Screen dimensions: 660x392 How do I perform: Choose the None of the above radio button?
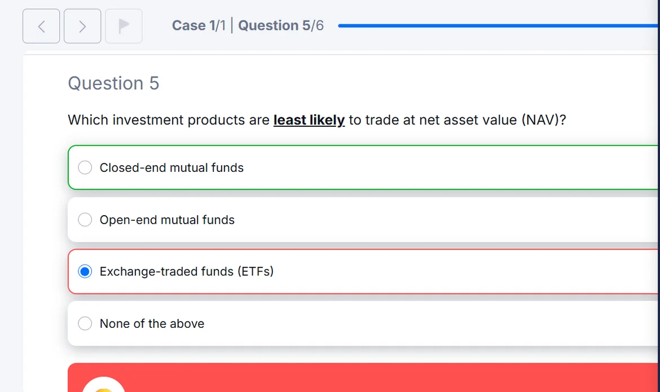[85, 323]
